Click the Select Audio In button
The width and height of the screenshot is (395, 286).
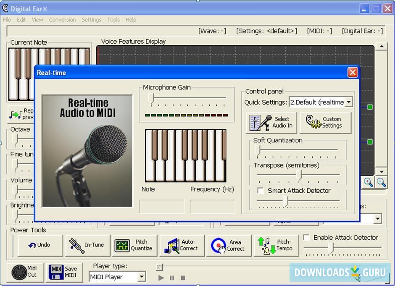point(271,122)
